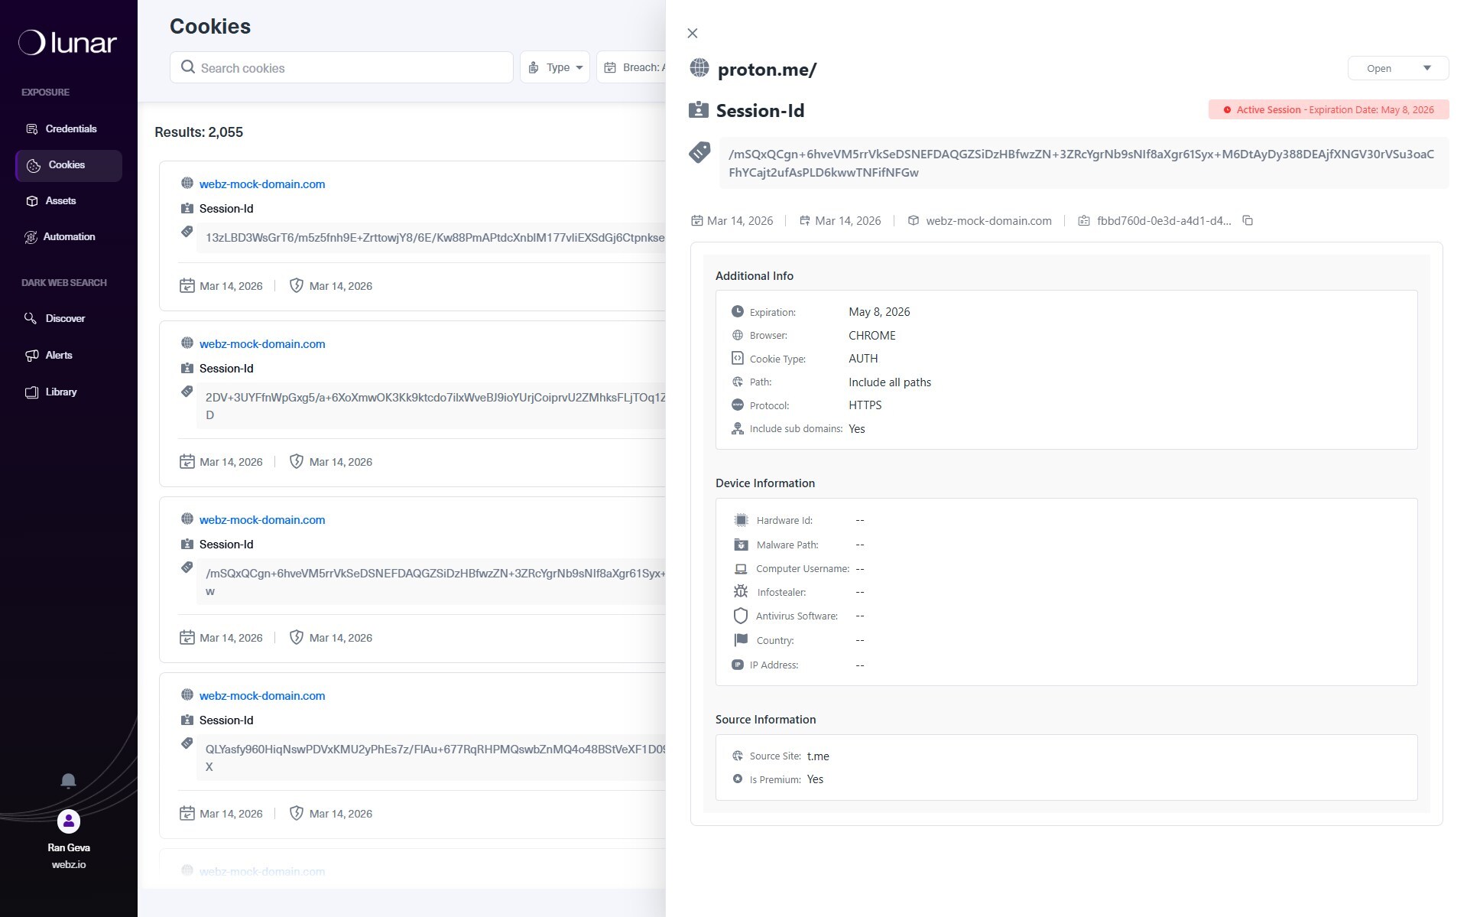
Task: Click the Session-Id badge icon in panel
Action: pyautogui.click(x=698, y=110)
